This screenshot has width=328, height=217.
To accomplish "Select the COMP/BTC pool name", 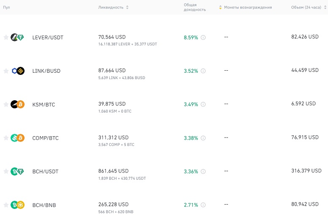I will (x=45, y=138).
